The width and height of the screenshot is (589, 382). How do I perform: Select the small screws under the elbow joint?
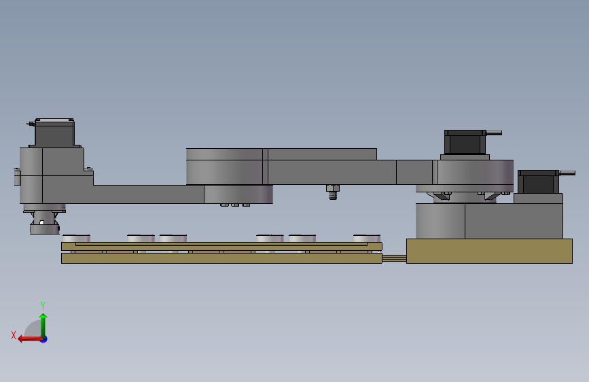(235, 205)
